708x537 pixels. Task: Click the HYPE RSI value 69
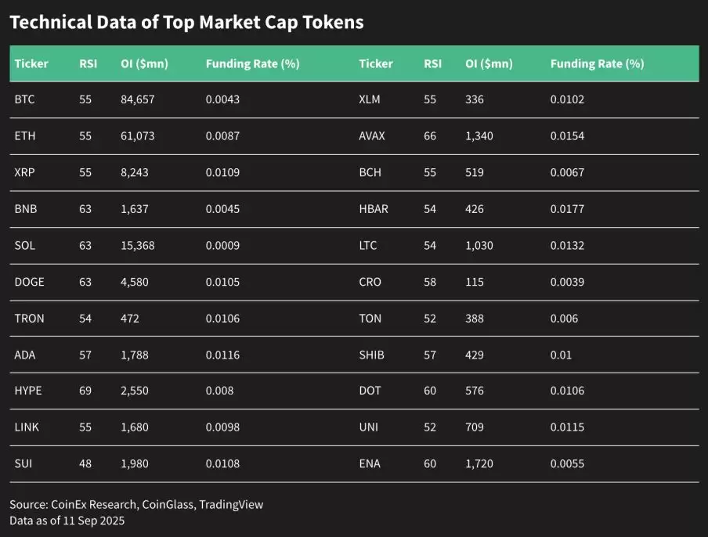point(85,391)
